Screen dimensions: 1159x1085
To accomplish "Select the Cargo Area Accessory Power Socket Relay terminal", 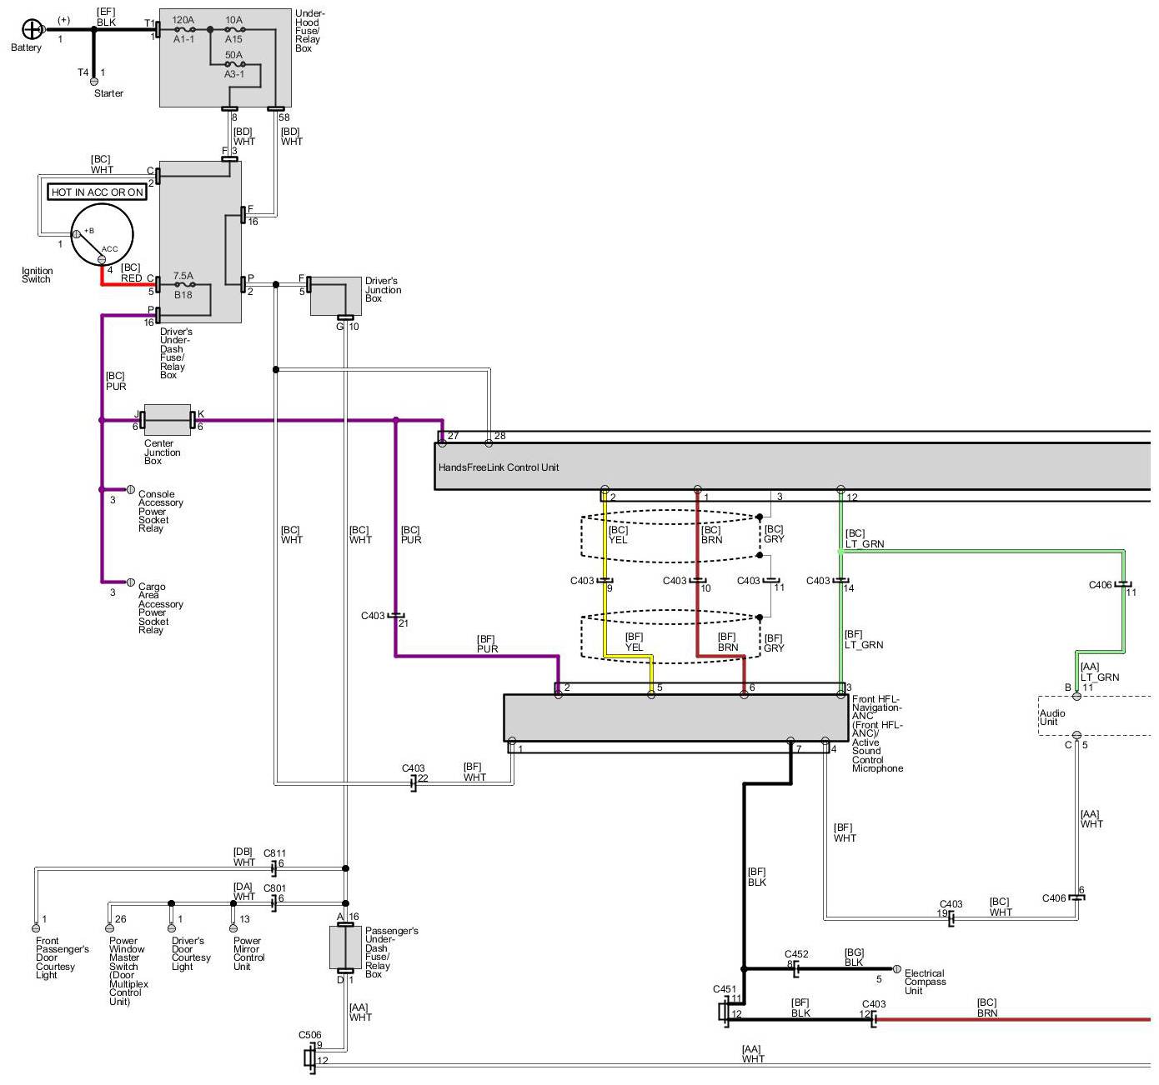I will [x=130, y=582].
